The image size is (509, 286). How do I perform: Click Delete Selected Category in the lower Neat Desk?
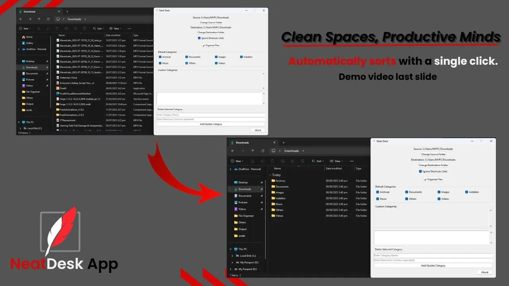tap(389, 249)
